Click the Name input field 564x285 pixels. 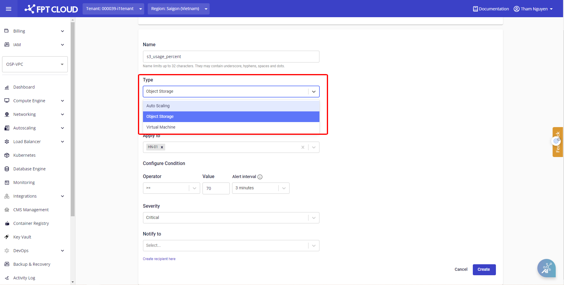231,57
